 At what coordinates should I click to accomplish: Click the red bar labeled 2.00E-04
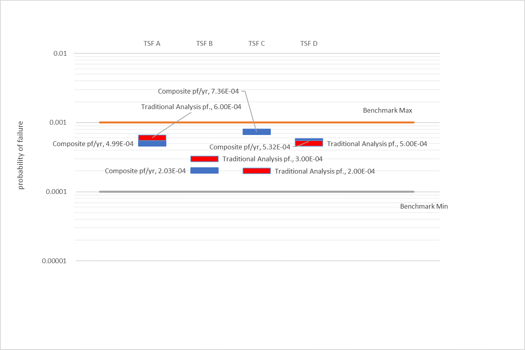point(257,171)
